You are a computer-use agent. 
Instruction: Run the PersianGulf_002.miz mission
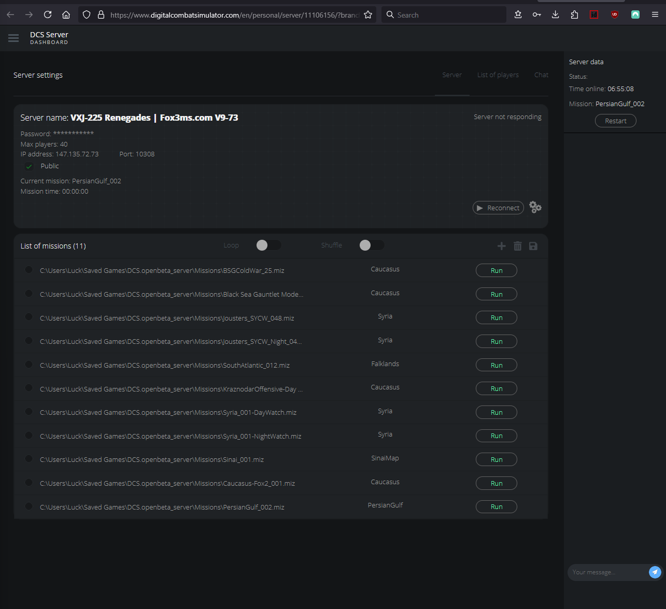(x=497, y=507)
